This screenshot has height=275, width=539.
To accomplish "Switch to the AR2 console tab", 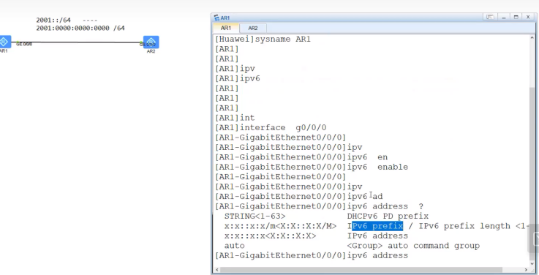I will tap(252, 29).
